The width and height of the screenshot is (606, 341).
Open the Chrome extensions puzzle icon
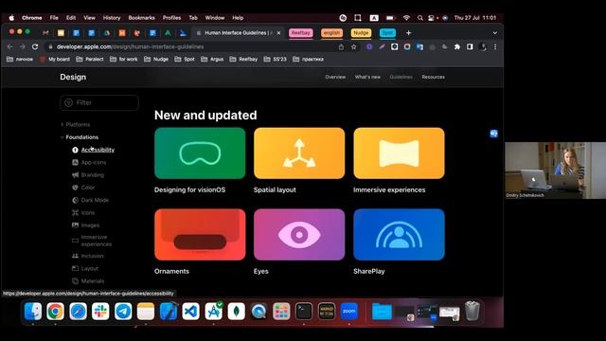(457, 46)
